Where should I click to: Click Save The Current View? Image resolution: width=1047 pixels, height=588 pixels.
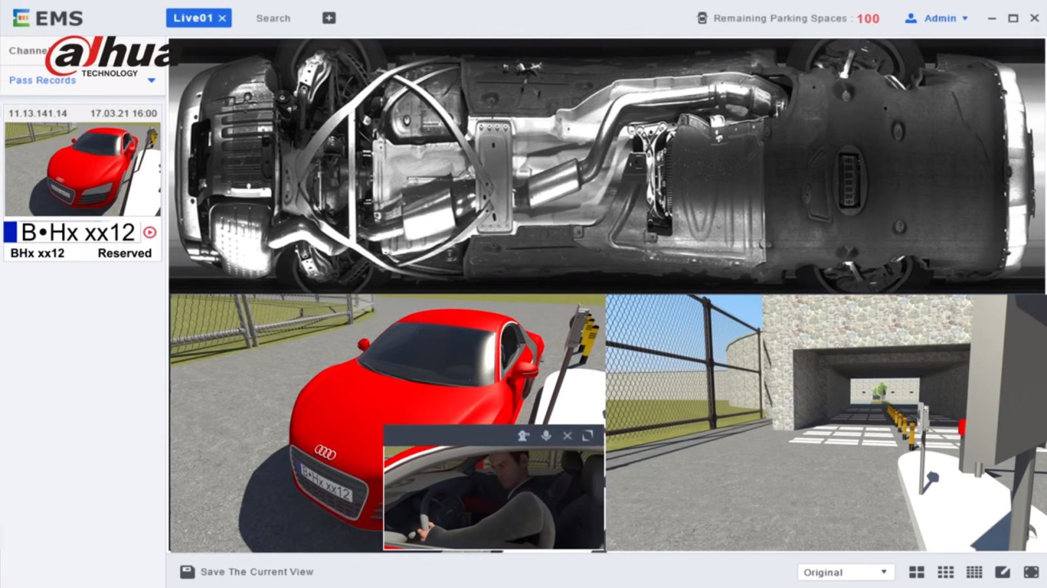pos(247,572)
